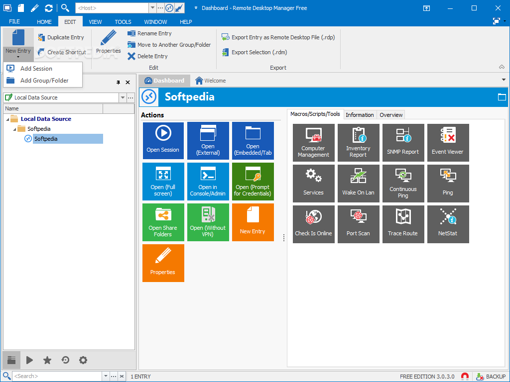The height and width of the screenshot is (382, 510).
Task: Clear search with the X button
Action: pyautogui.click(x=122, y=376)
